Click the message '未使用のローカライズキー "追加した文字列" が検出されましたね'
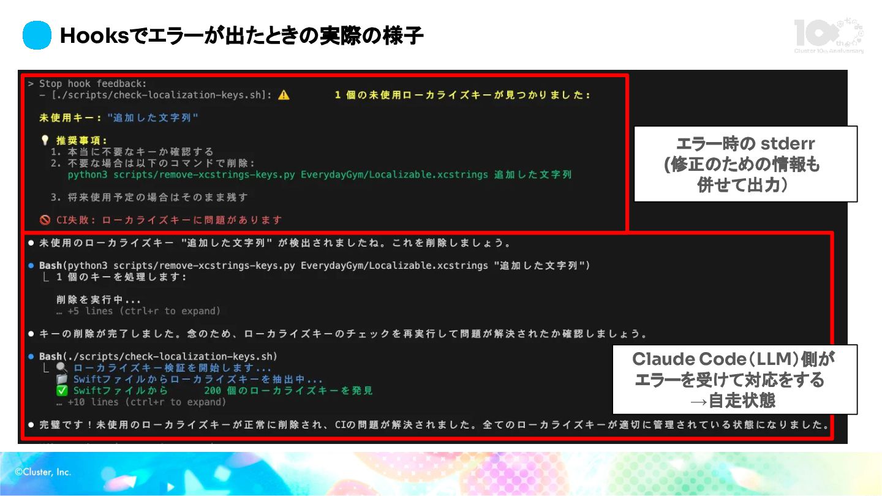The height and width of the screenshot is (496, 882). pos(274,243)
